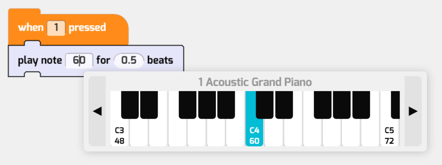This screenshot has width=442, height=165.
Task: Click the note number field showing 60
Action: pos(79,60)
